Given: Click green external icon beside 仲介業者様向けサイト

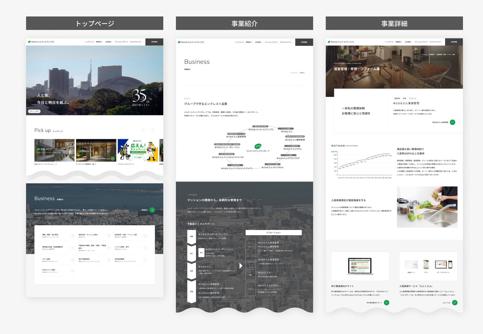Looking at the screenshot, I should click(x=386, y=302).
